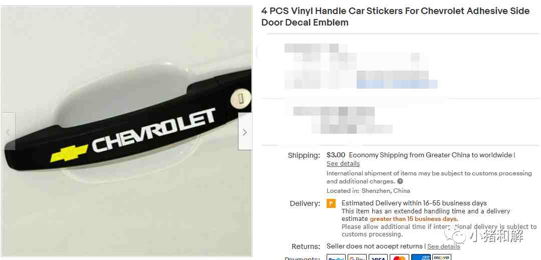Click the $3.00 shipping price
The width and height of the screenshot is (541, 260).
pos(336,155)
